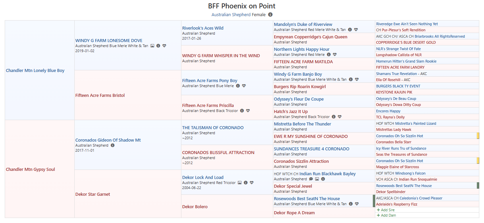
Task: Click health heart icon for Mandolyn's Duke of Riverview
Action: pyautogui.click(x=356, y=30)
